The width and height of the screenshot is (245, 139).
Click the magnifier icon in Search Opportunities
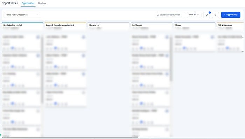158,15
